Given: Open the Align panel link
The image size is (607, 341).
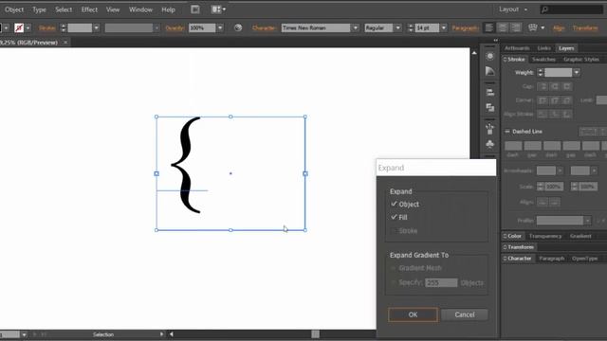Looking at the screenshot, I should pos(559,27).
